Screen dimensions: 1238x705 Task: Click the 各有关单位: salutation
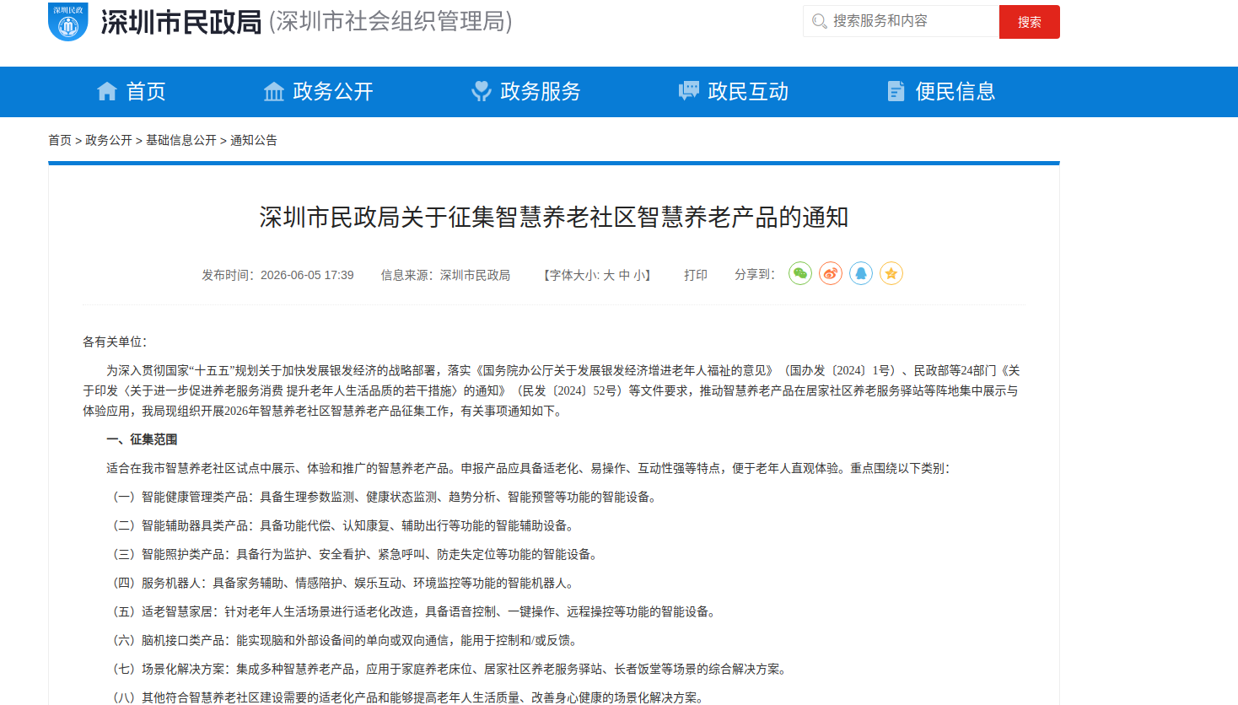click(x=115, y=342)
